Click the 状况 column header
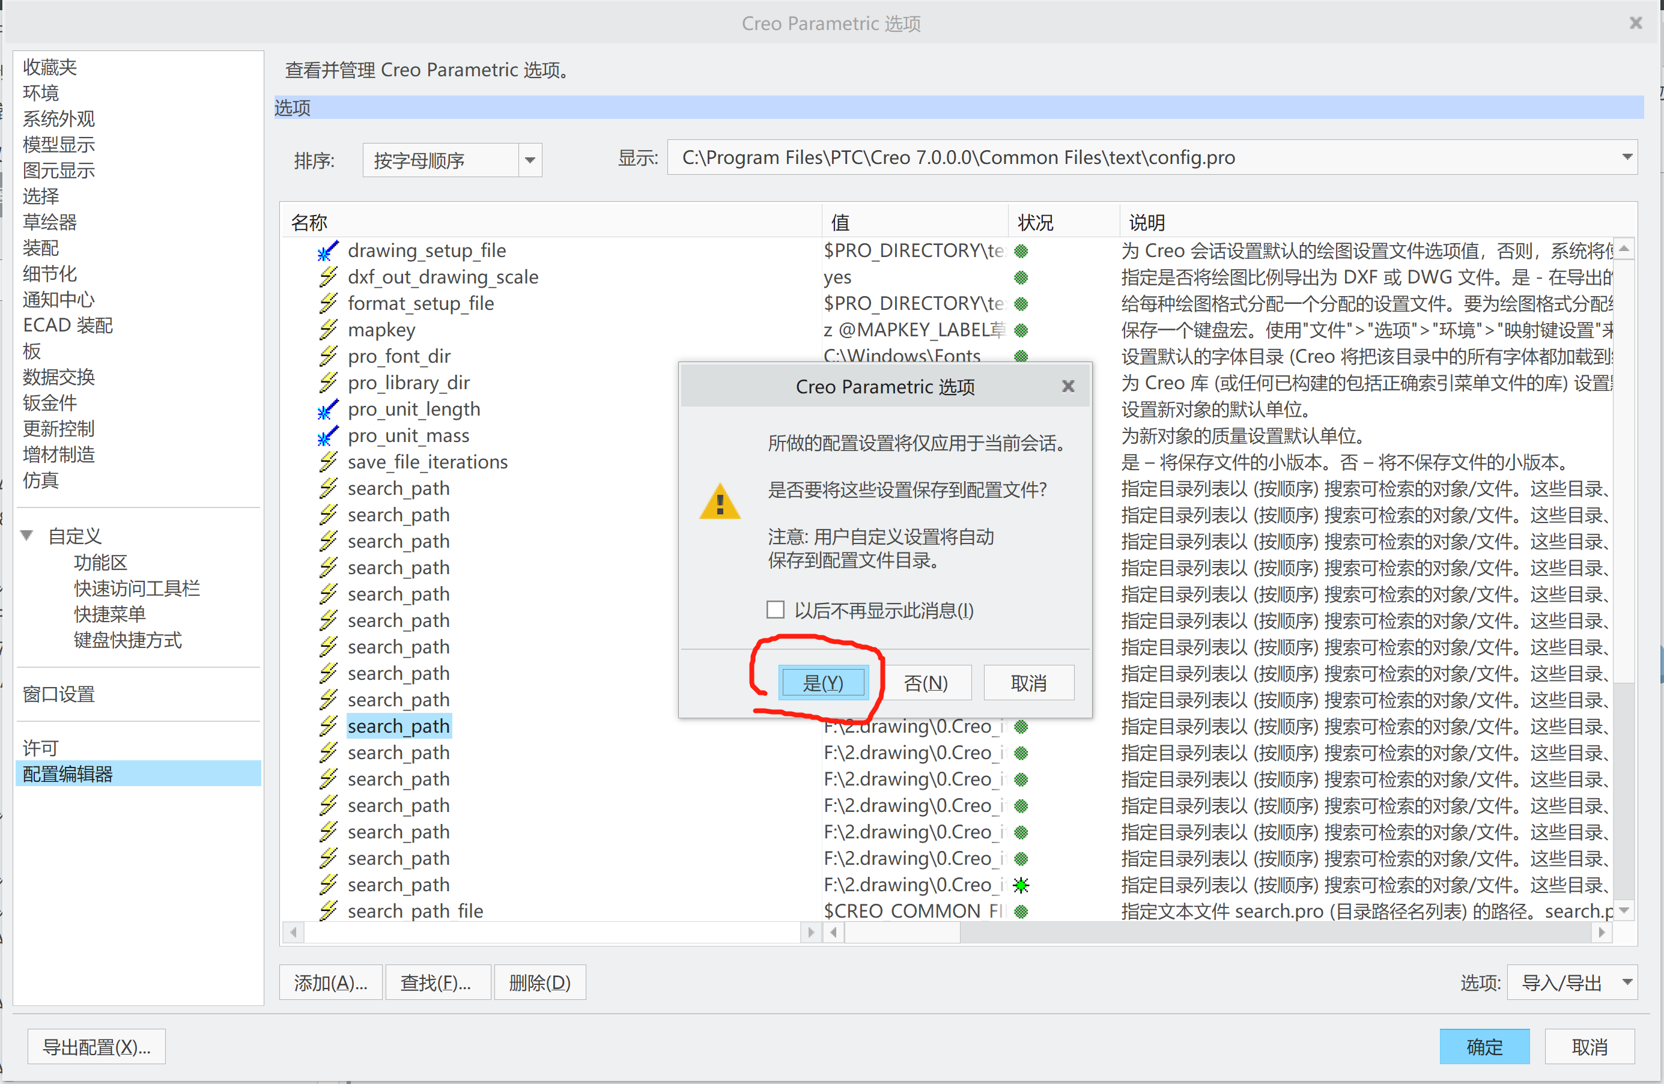 click(1063, 222)
